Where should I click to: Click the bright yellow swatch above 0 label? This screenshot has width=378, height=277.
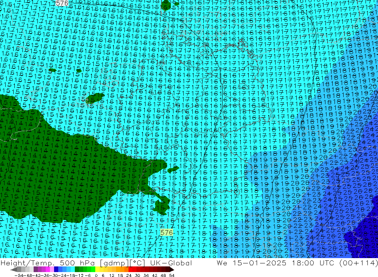pos(98,269)
